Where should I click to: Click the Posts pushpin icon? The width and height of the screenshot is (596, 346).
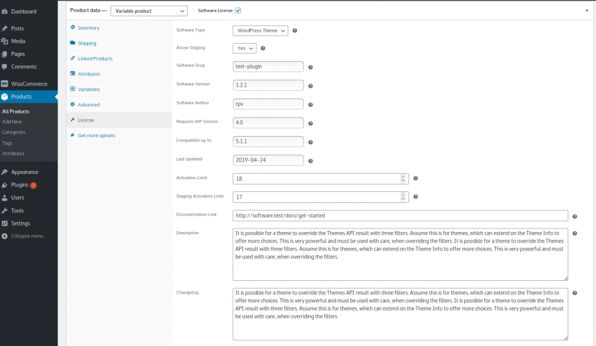[5, 28]
